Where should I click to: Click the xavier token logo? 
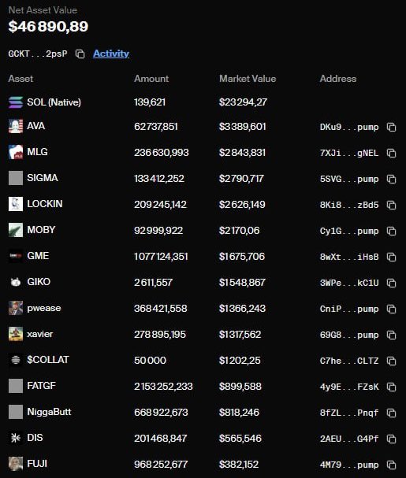pos(16,334)
